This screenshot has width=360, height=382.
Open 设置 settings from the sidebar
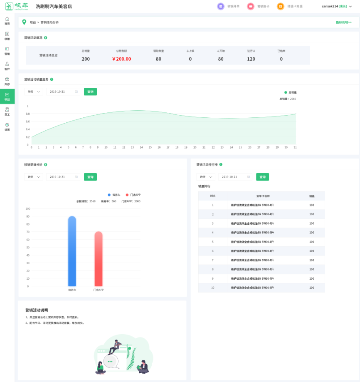(7, 127)
